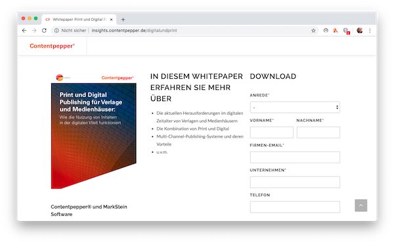Click the 'Download' heading
Image resolution: width=394 pixels, height=244 pixels.
coord(273,76)
